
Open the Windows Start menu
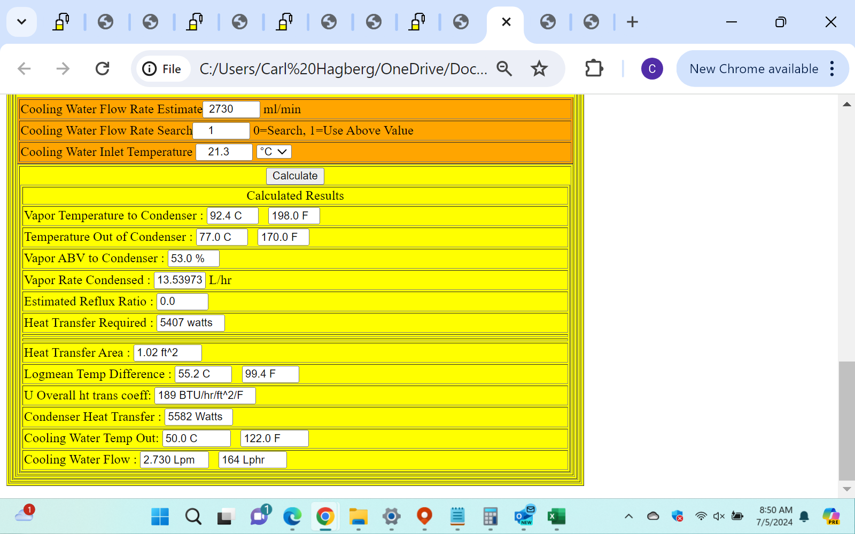pos(160,516)
